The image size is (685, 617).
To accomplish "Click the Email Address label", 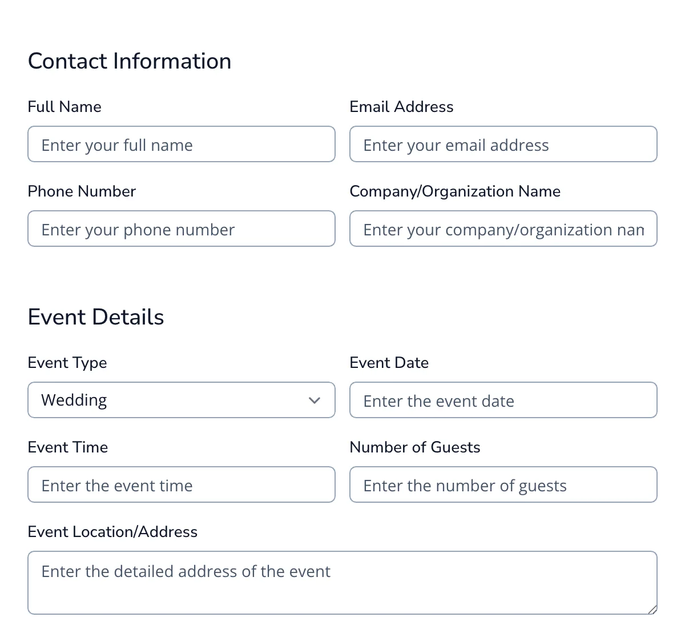I will (x=401, y=106).
